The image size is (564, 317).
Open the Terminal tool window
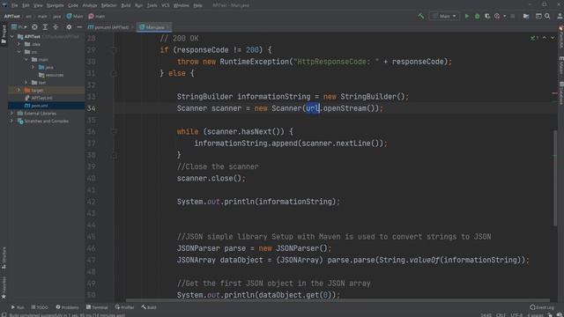(x=97, y=307)
